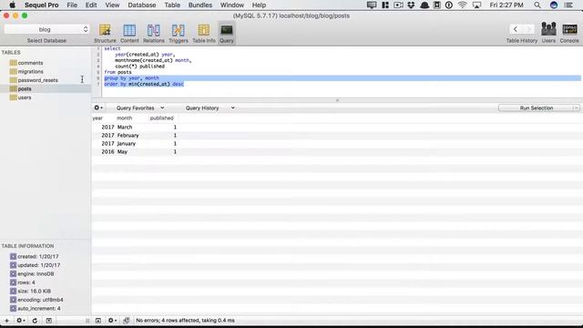
Task: Click the Wi-Fi status icon
Action: pyautogui.click(x=462, y=5)
